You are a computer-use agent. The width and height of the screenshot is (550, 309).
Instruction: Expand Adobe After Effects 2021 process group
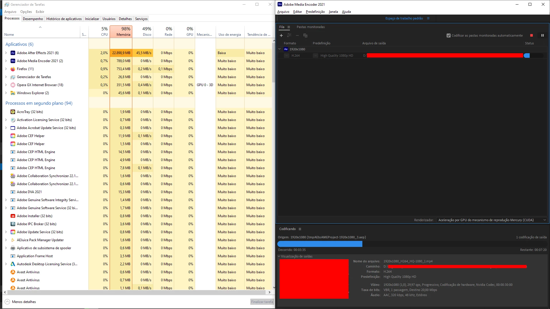click(6, 53)
